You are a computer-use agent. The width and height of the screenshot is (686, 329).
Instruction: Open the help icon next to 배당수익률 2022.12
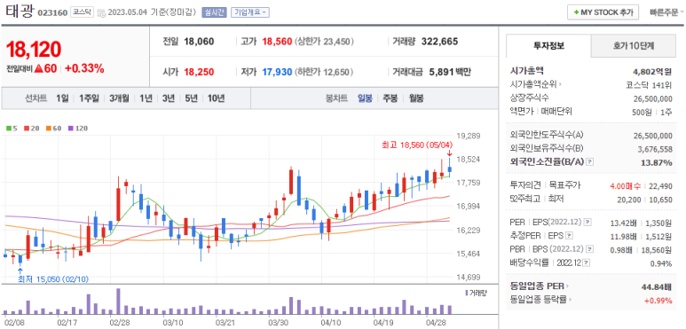587,262
